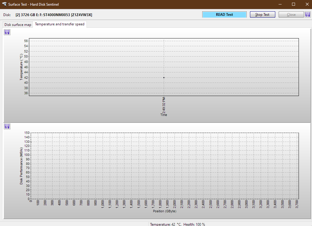Click the Temperature and Health status bar text
Image resolution: width=312 pixels, height=226 pixels.
click(177, 224)
